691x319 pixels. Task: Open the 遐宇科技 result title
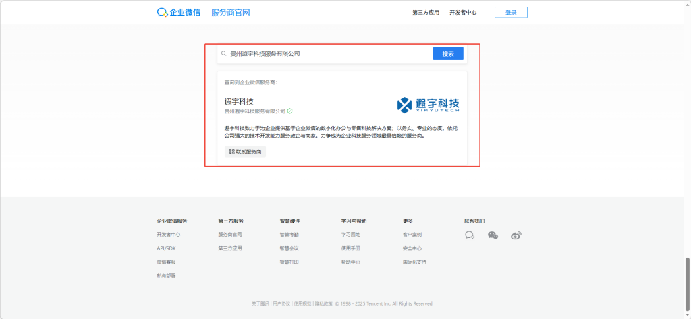(x=239, y=102)
